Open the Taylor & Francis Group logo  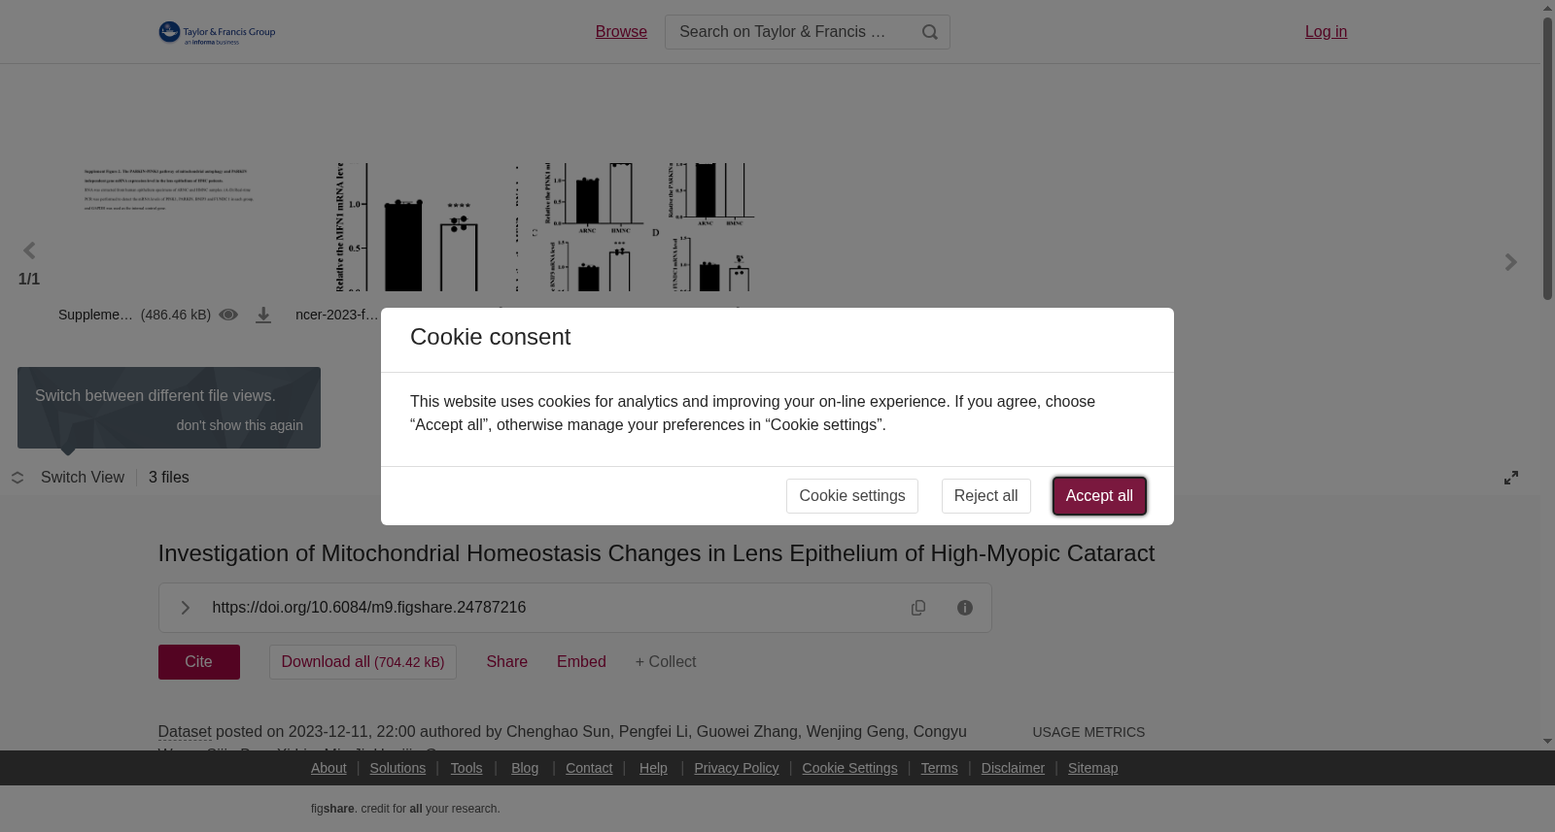point(217,33)
